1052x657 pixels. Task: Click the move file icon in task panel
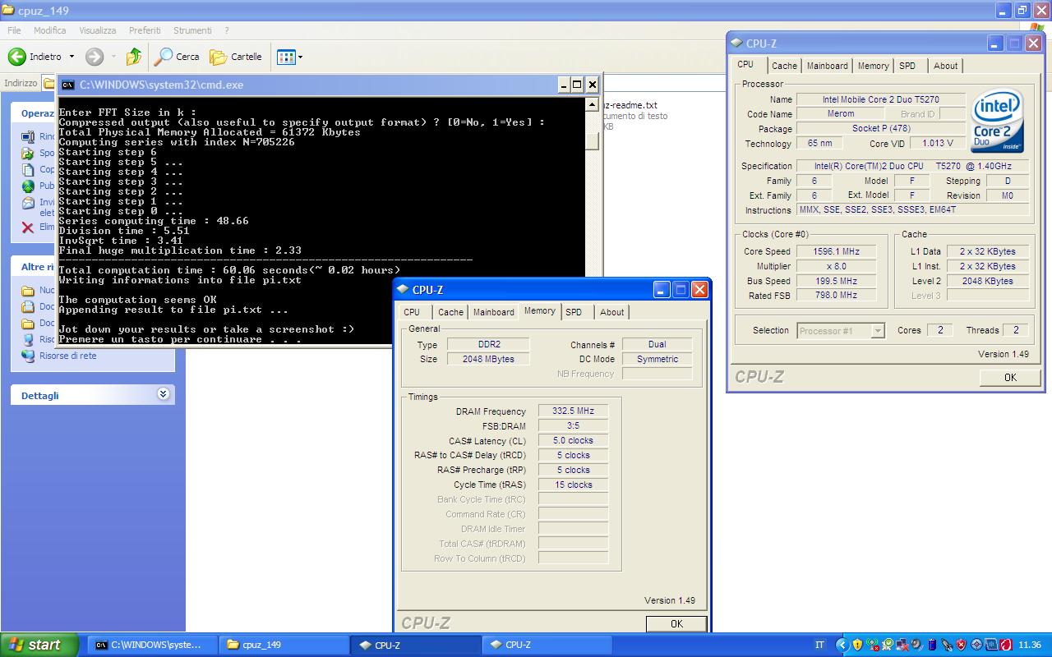pyautogui.click(x=27, y=153)
